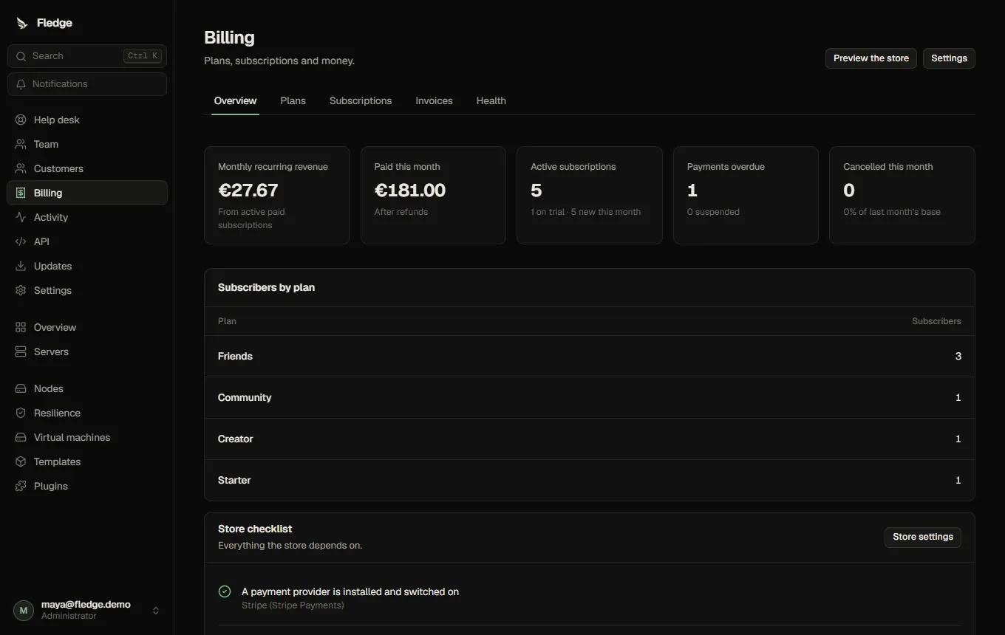
Task: Go to the Invoices tab
Action: pos(434,100)
